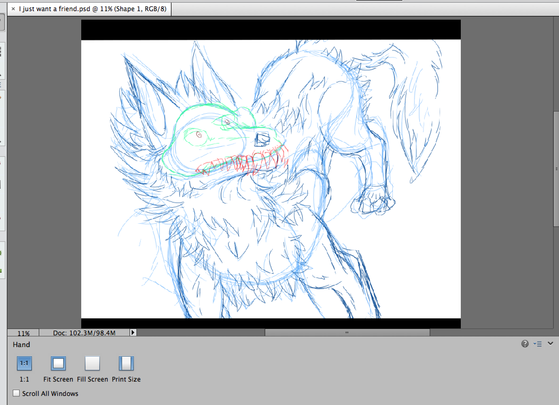Open help via the question mark icon

524,344
